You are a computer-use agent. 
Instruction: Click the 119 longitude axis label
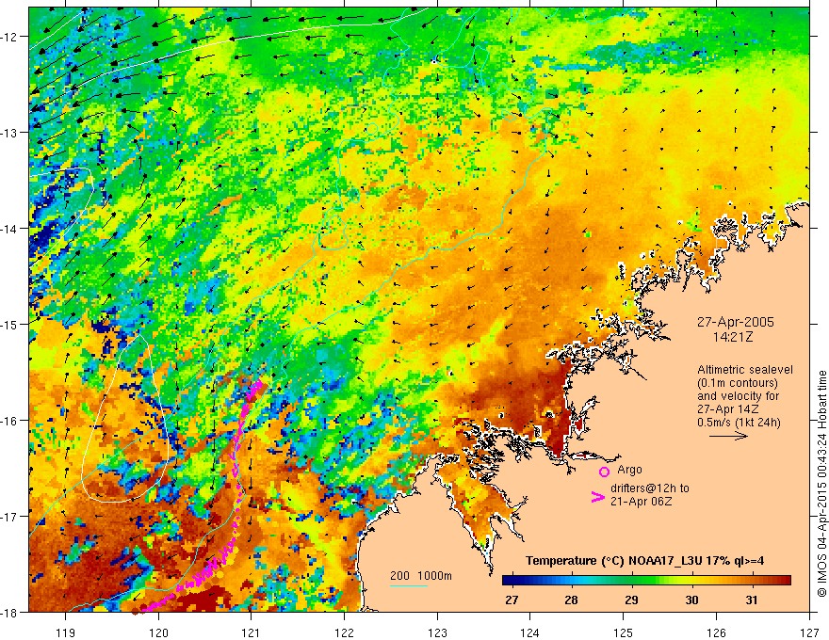[x=66, y=632]
